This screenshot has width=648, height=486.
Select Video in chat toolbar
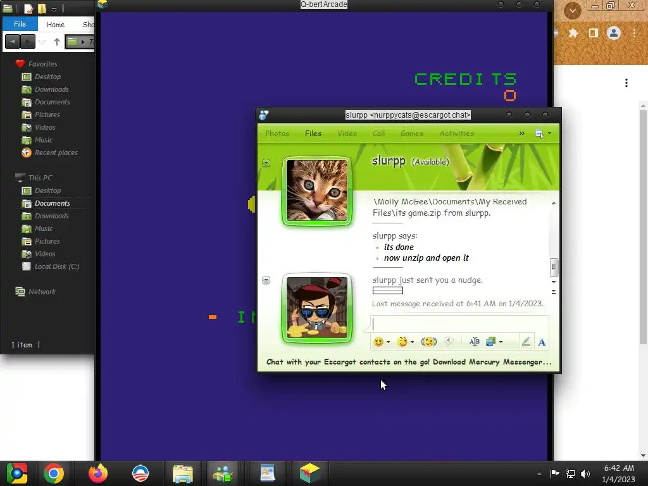(347, 134)
